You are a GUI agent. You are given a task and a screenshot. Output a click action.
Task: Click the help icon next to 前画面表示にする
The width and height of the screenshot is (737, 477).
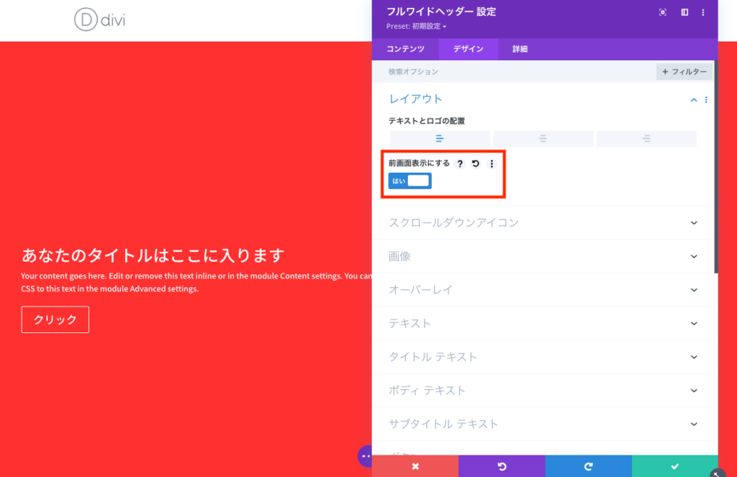click(x=460, y=163)
